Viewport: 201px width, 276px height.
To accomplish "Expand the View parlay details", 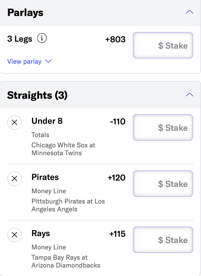I will click(29, 62).
